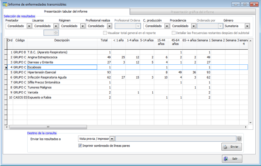Minimize the Informe de enfermedades window
This screenshot has width=261, height=166.
236,4
